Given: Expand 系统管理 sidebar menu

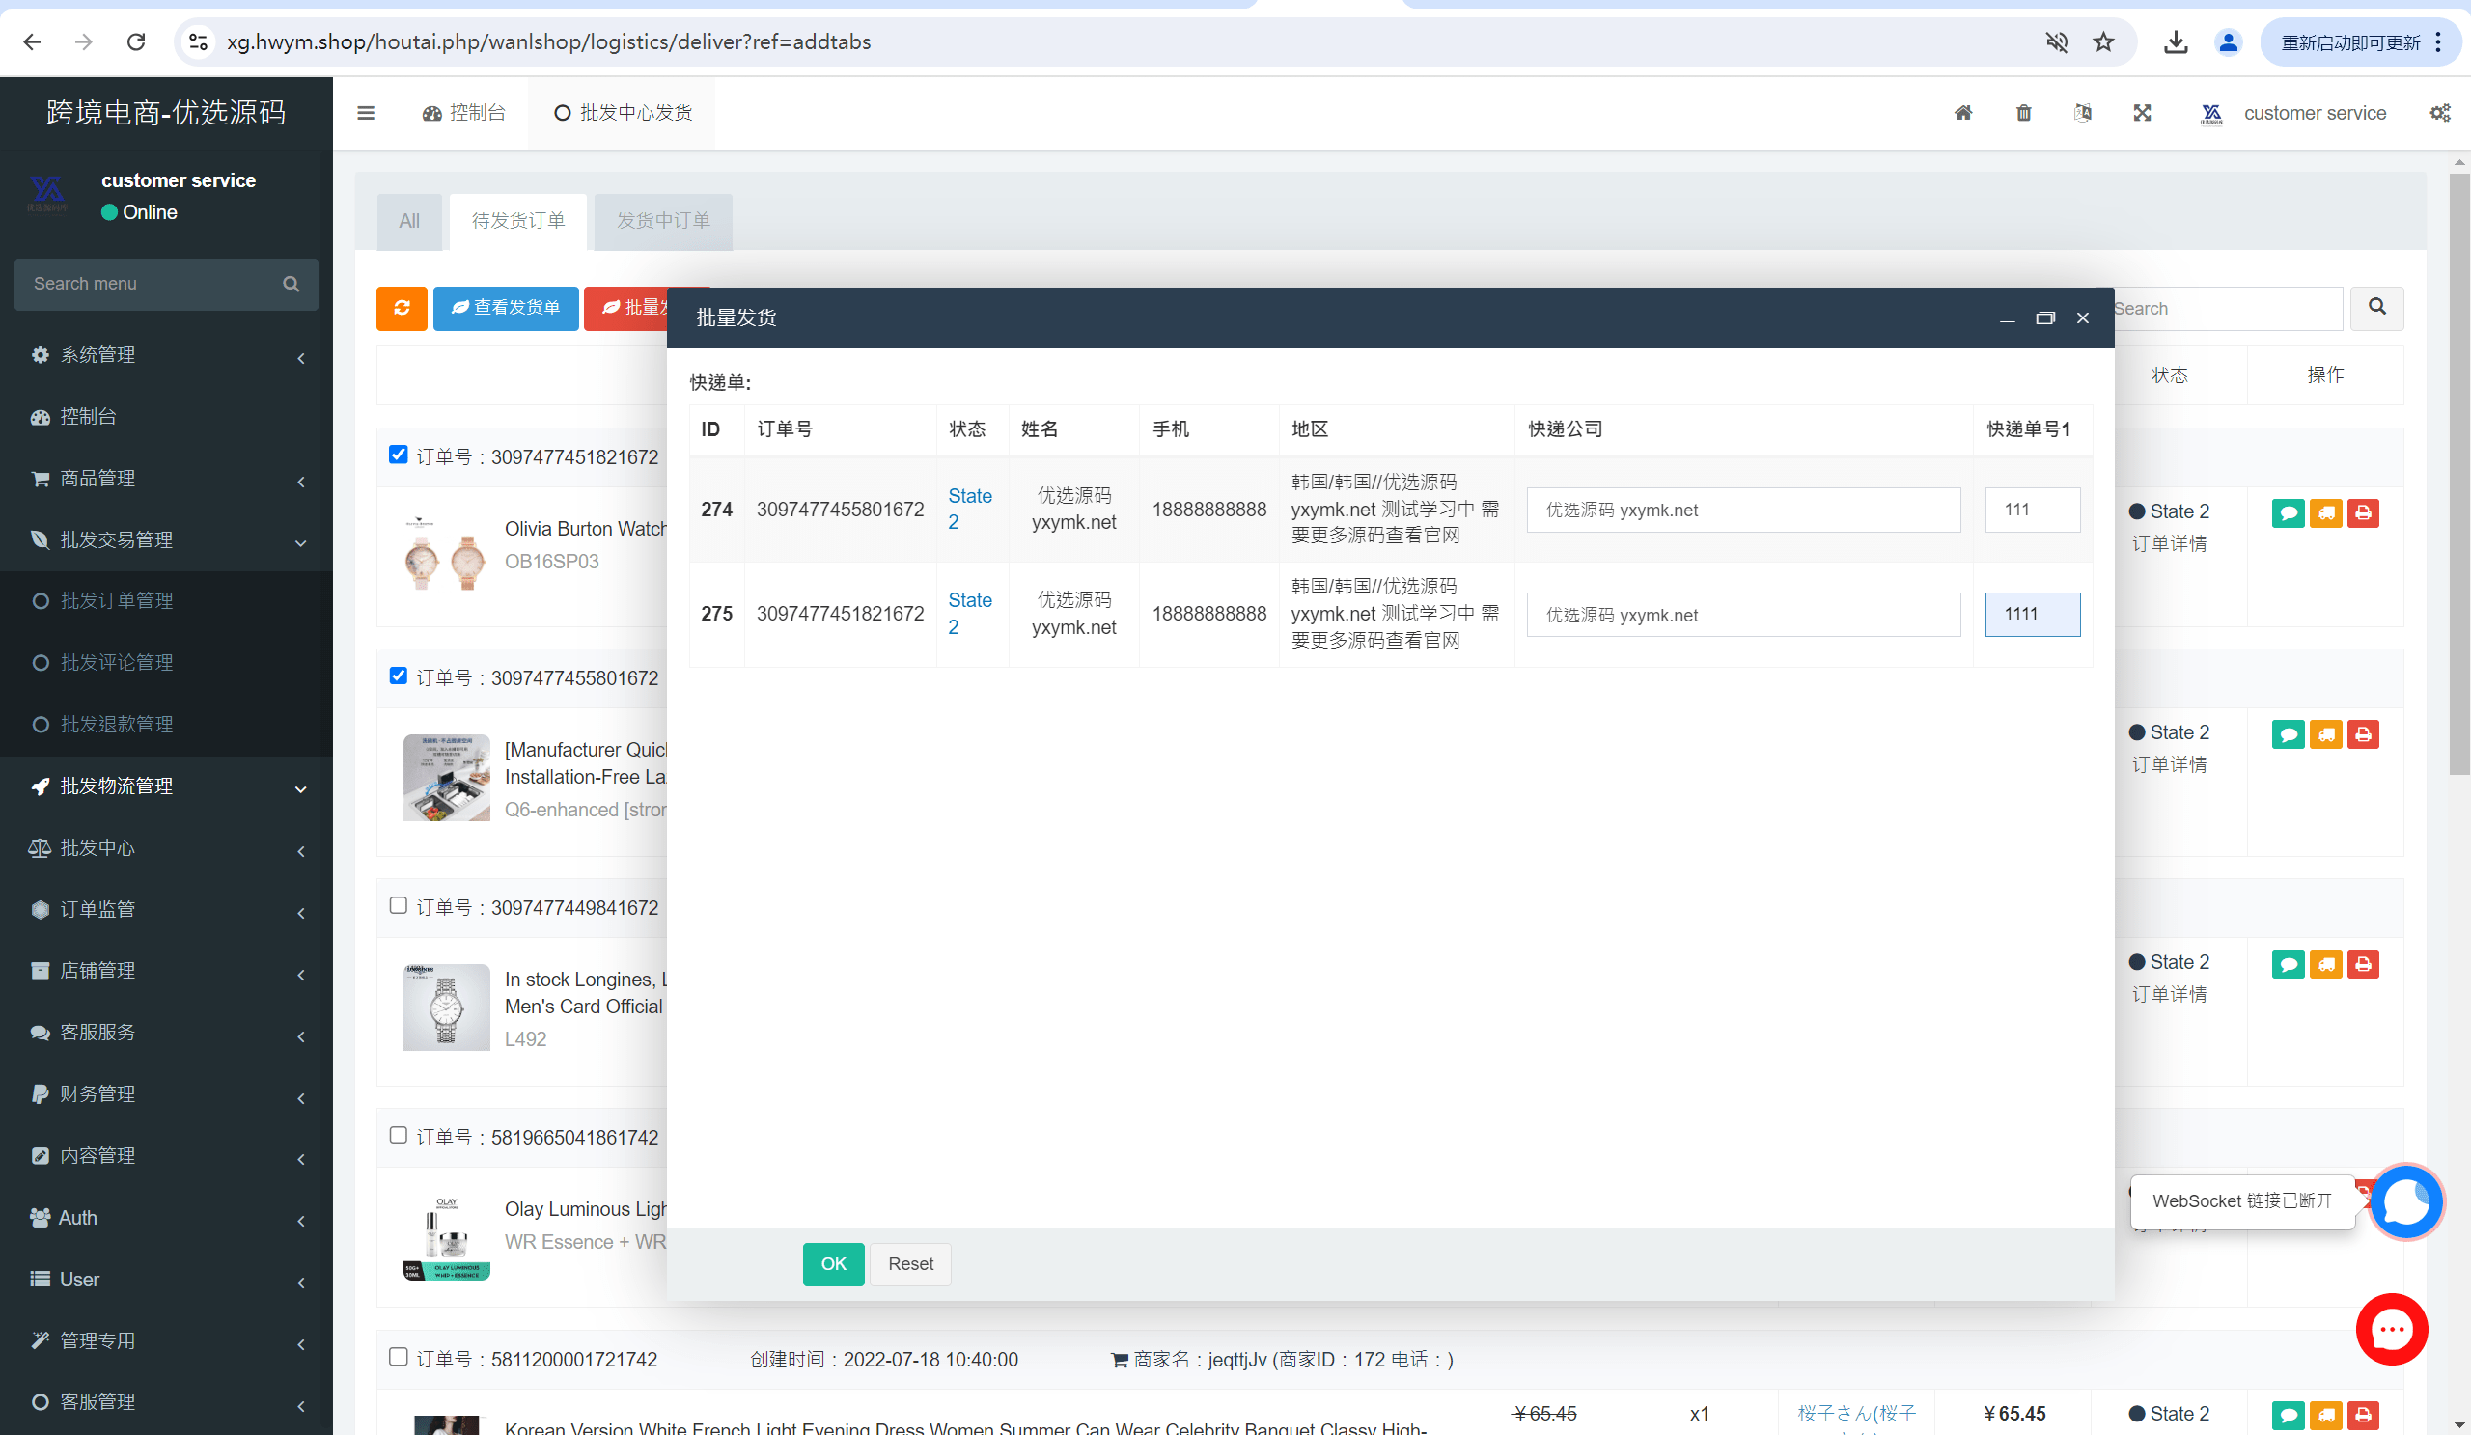Looking at the screenshot, I should (x=167, y=355).
